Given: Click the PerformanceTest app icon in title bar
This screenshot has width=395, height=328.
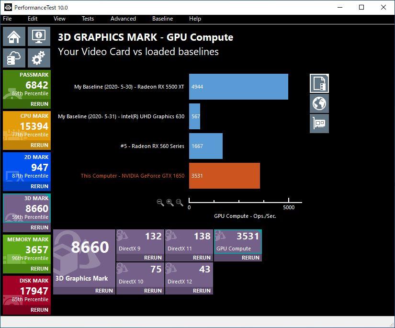Looking at the screenshot, I should pos(8,7).
